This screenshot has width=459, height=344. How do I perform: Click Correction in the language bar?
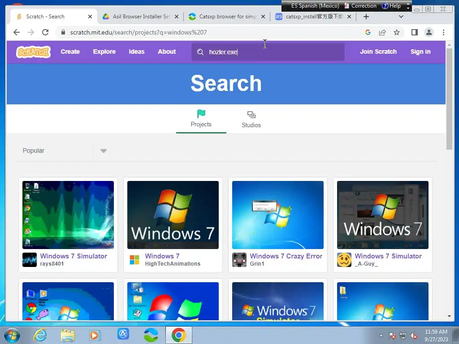tap(361, 6)
